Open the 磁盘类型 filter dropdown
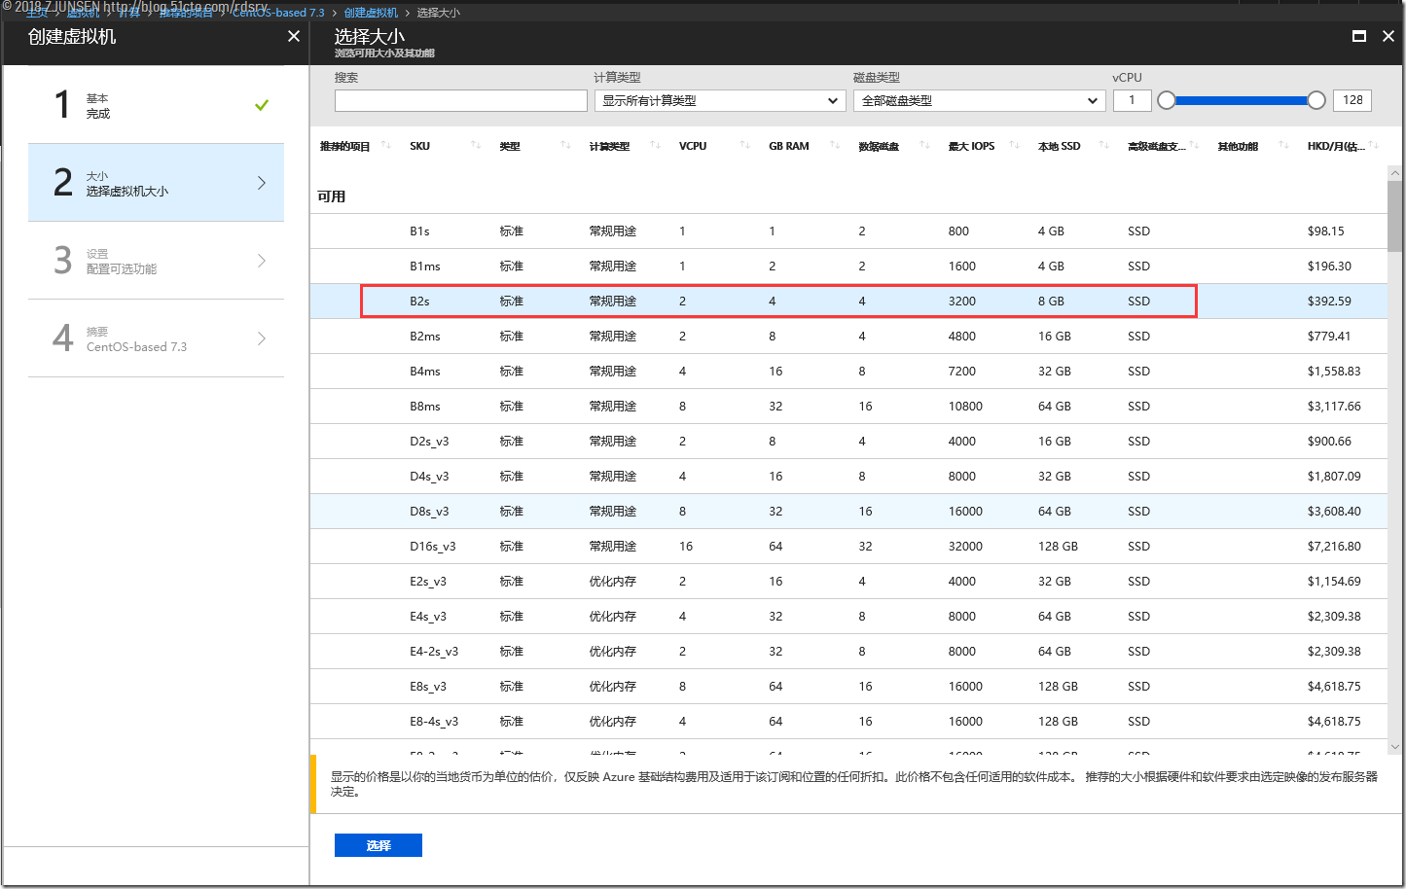The image size is (1406, 889). [979, 100]
